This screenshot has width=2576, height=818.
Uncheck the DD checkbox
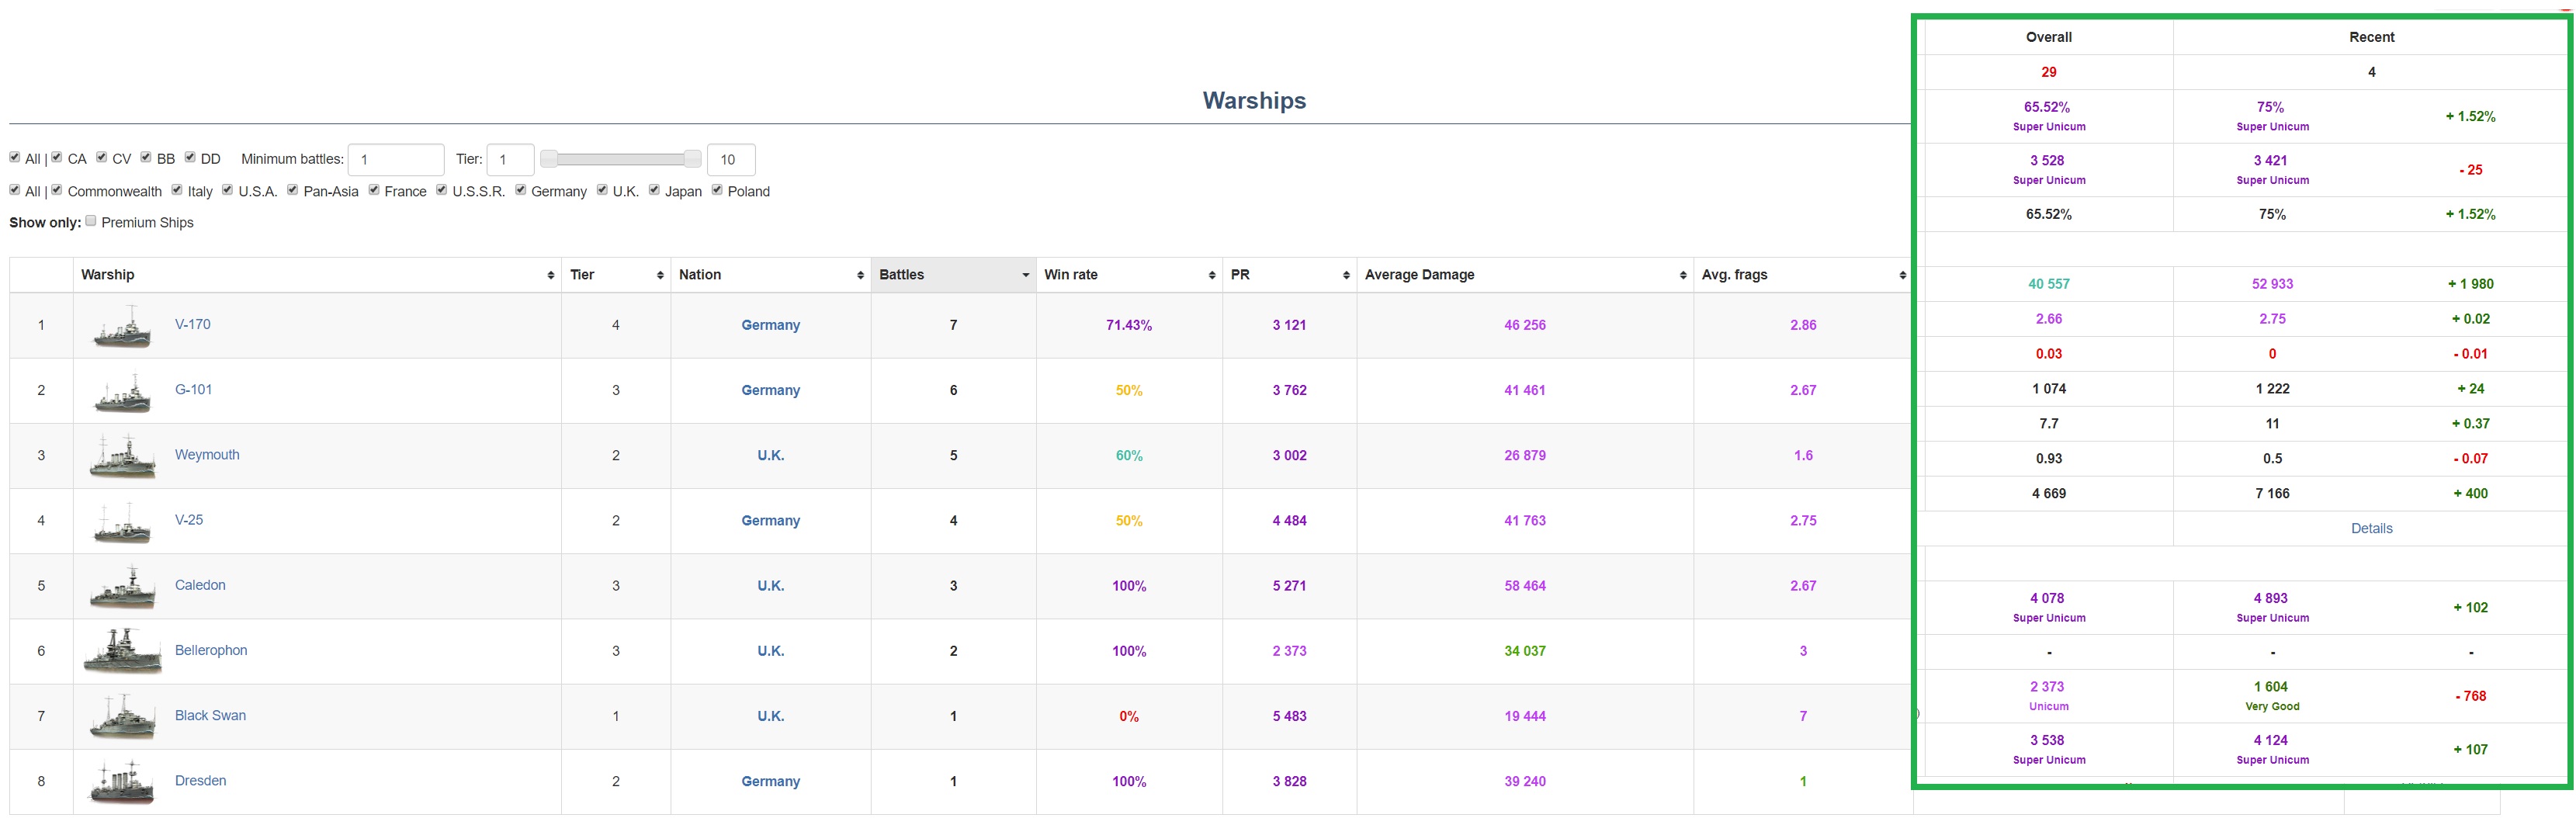pos(190,157)
